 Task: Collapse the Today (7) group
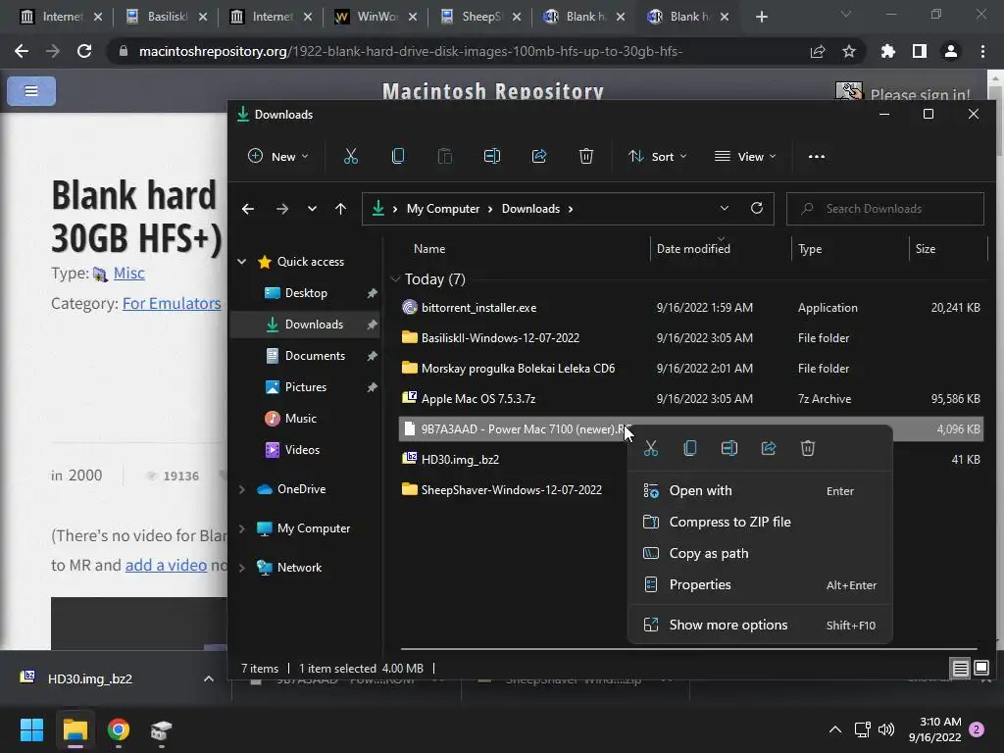click(x=395, y=279)
